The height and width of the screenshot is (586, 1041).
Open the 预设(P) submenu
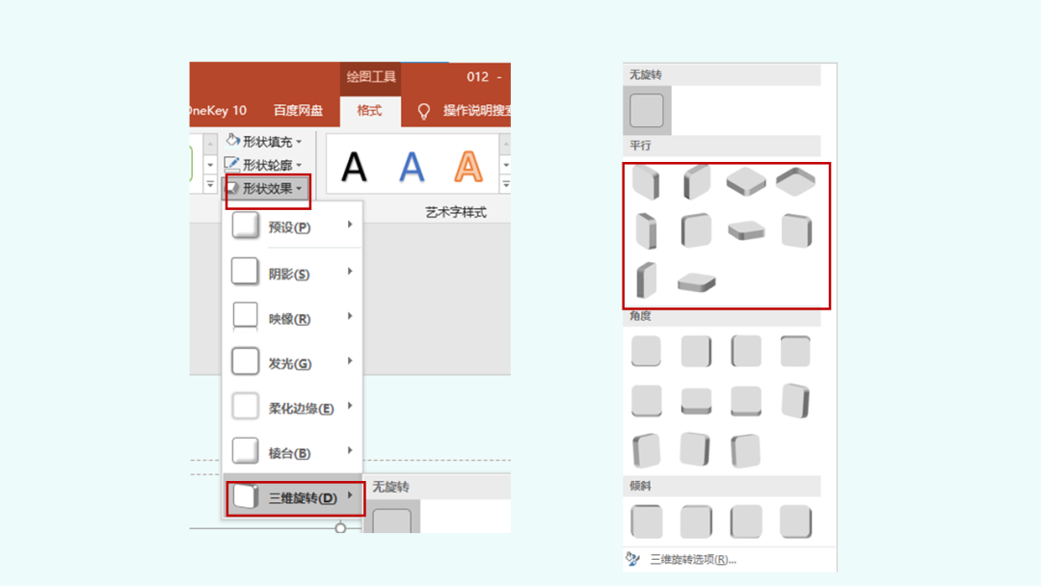(293, 226)
